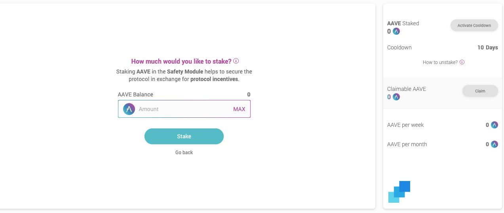Click the AAVE Staked label
Viewport: 504px width, 213px height.
point(403,23)
